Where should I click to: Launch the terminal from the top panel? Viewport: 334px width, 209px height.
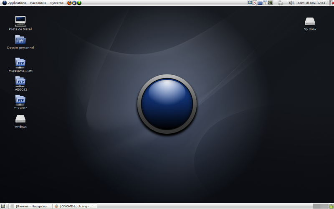(270, 3)
